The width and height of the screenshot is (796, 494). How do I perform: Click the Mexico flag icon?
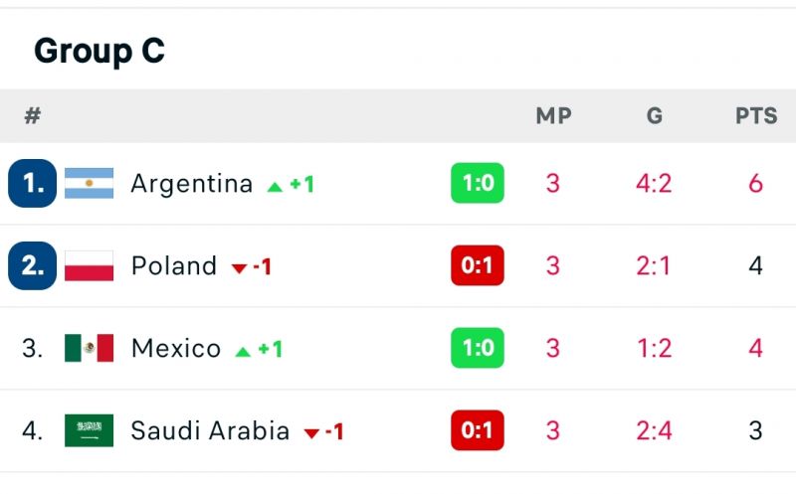click(x=89, y=348)
